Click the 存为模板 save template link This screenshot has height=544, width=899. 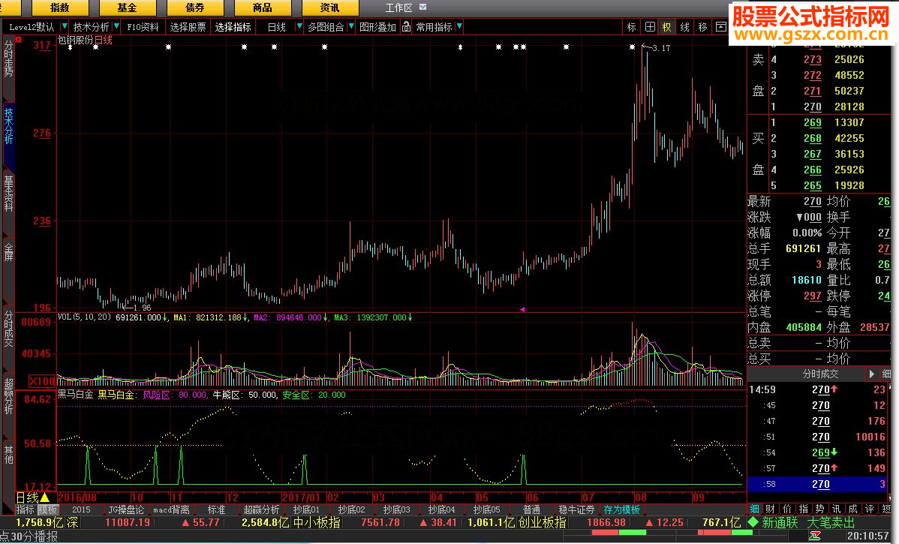[x=621, y=509]
